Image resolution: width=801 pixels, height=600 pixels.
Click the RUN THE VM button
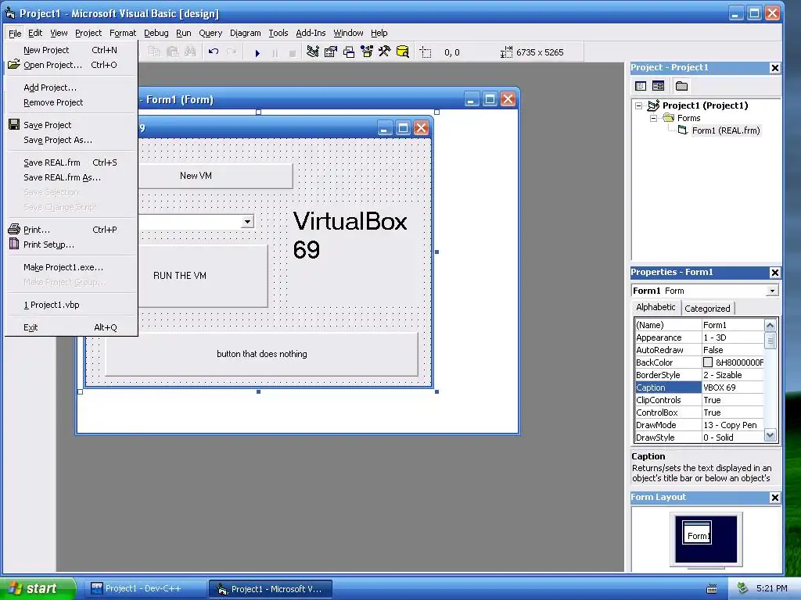tap(203, 276)
